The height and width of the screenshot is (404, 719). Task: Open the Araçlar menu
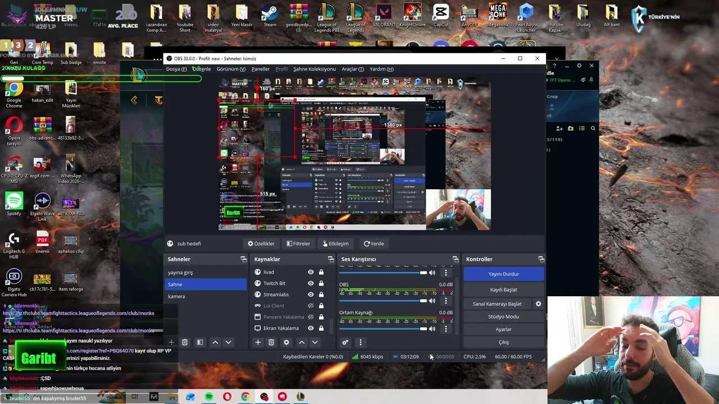353,69
